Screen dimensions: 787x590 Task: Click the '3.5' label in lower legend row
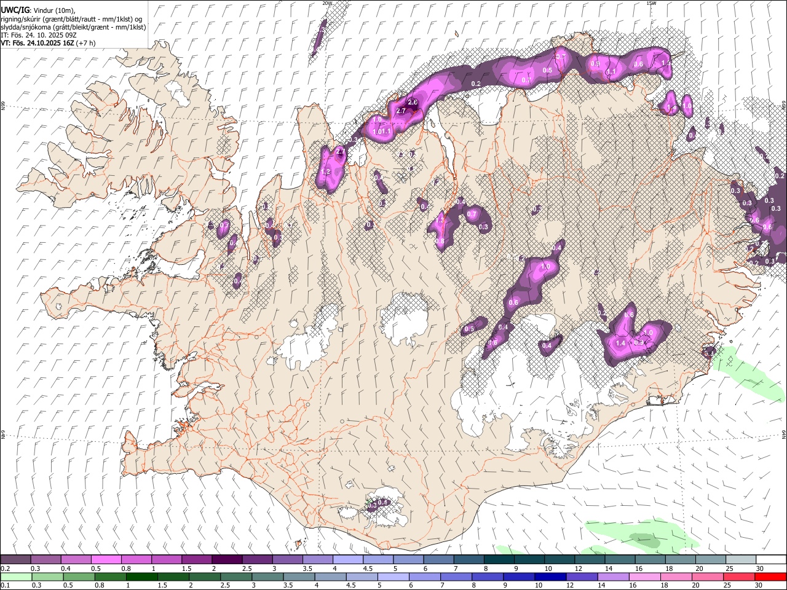tap(287, 586)
